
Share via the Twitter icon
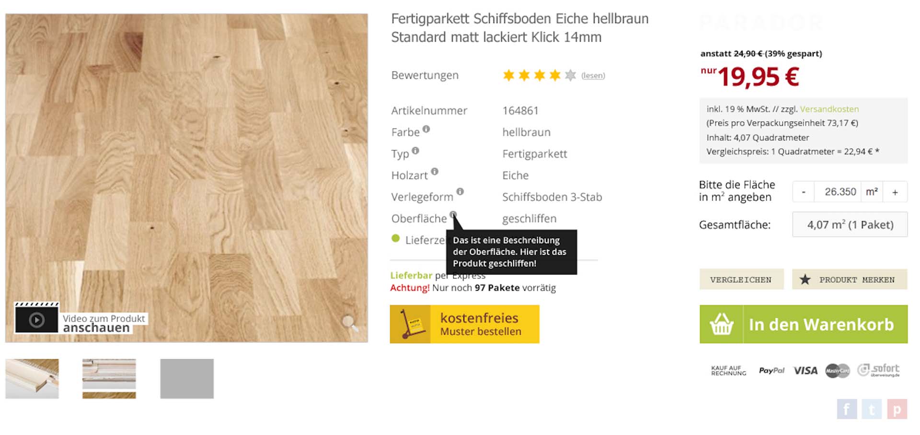pos(872,409)
